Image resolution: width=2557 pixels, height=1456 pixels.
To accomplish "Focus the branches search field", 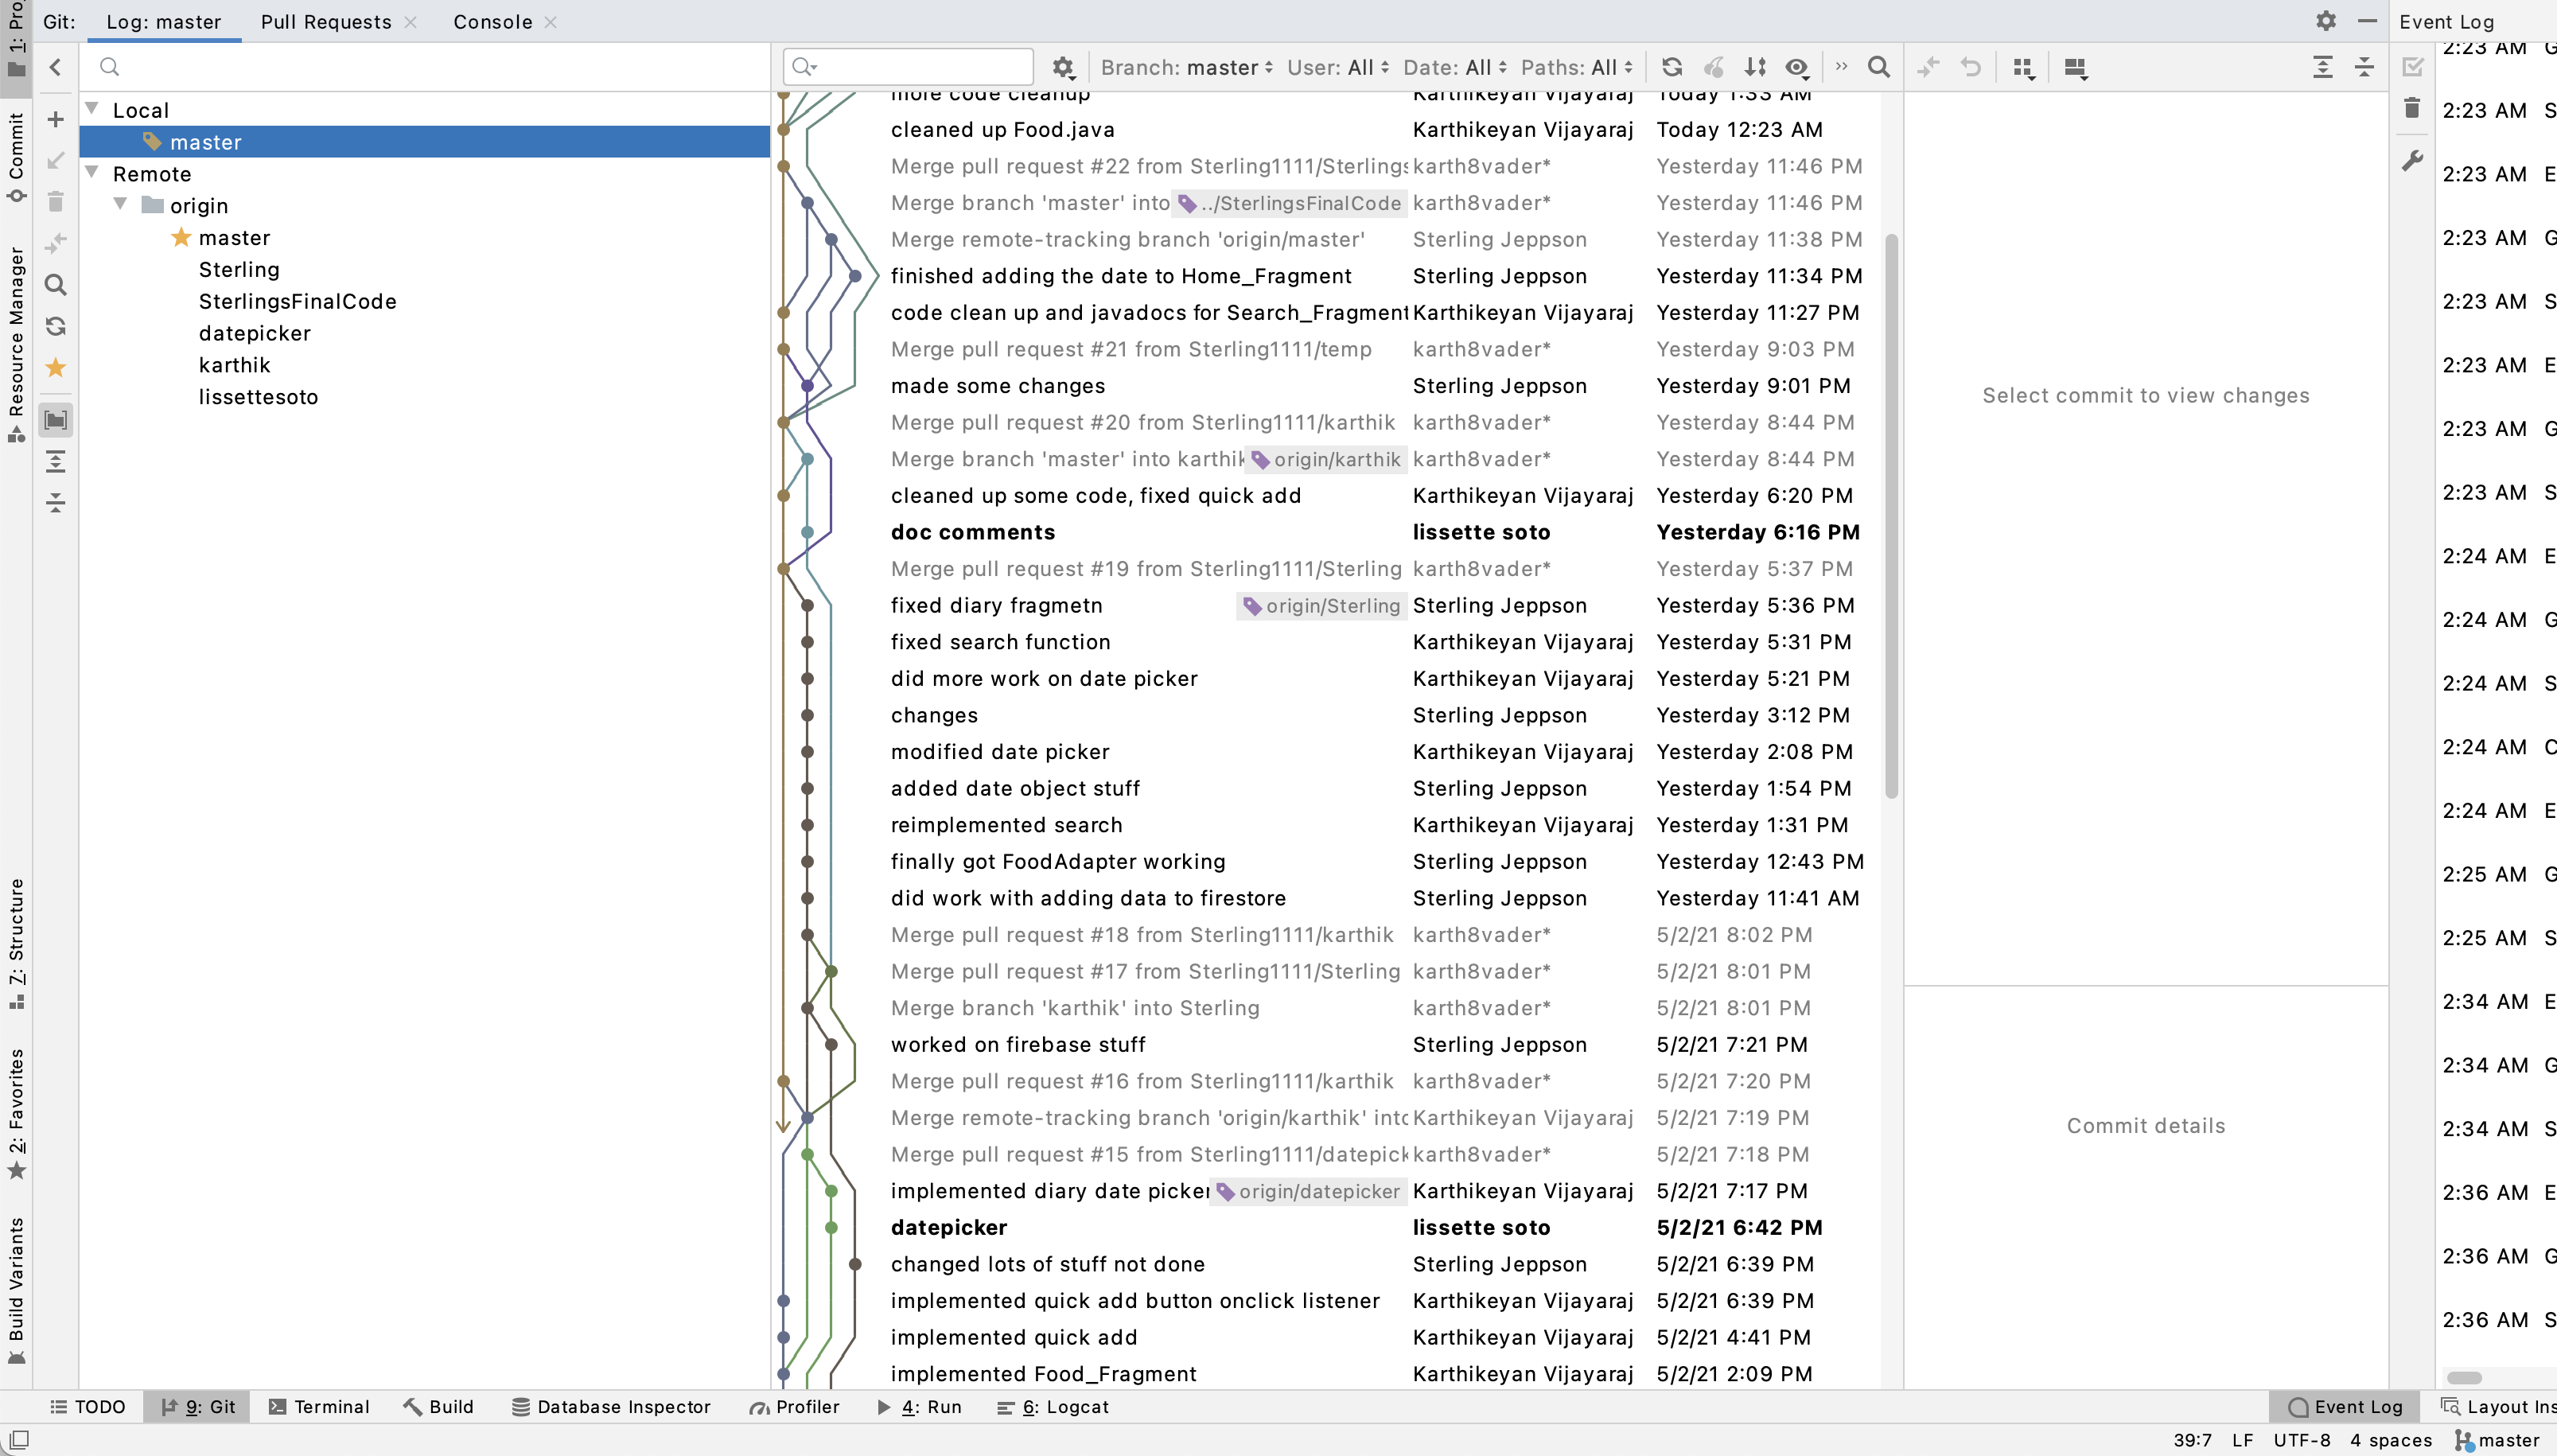I will click(x=426, y=67).
